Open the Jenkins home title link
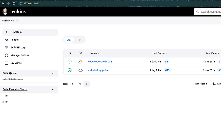 click(x=17, y=12)
